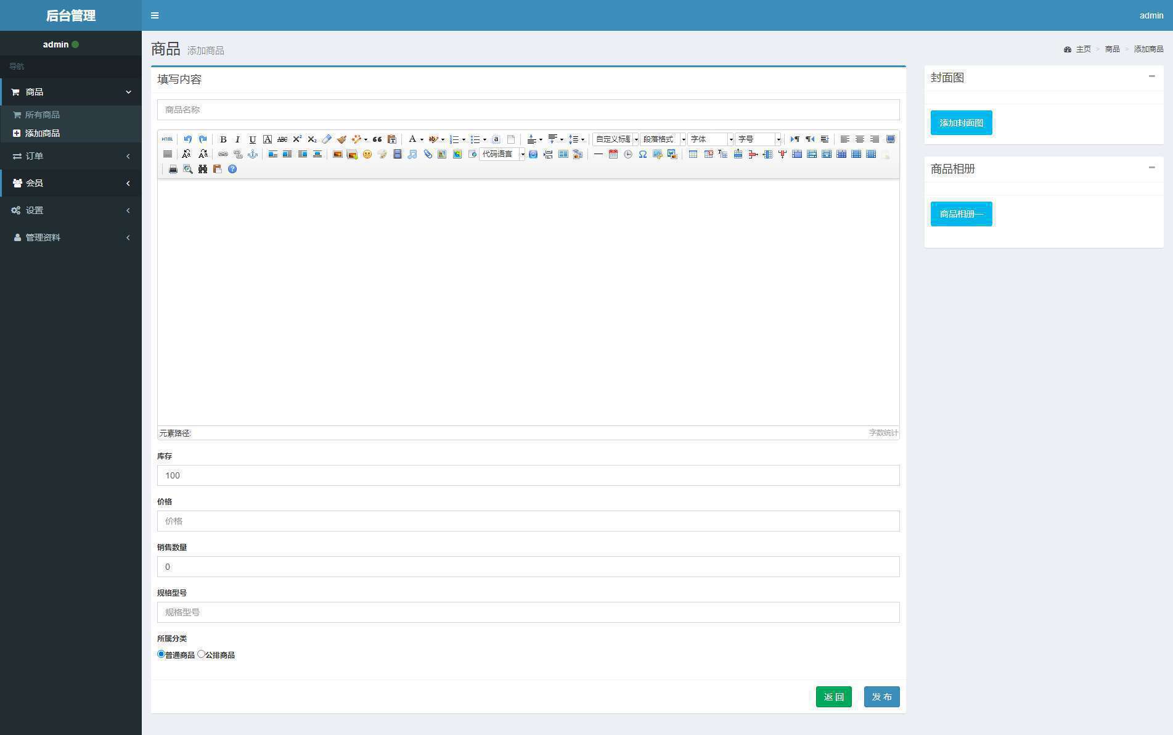Expand the 设置 sidebar menu
Viewport: 1173px width, 735px height.
(71, 210)
